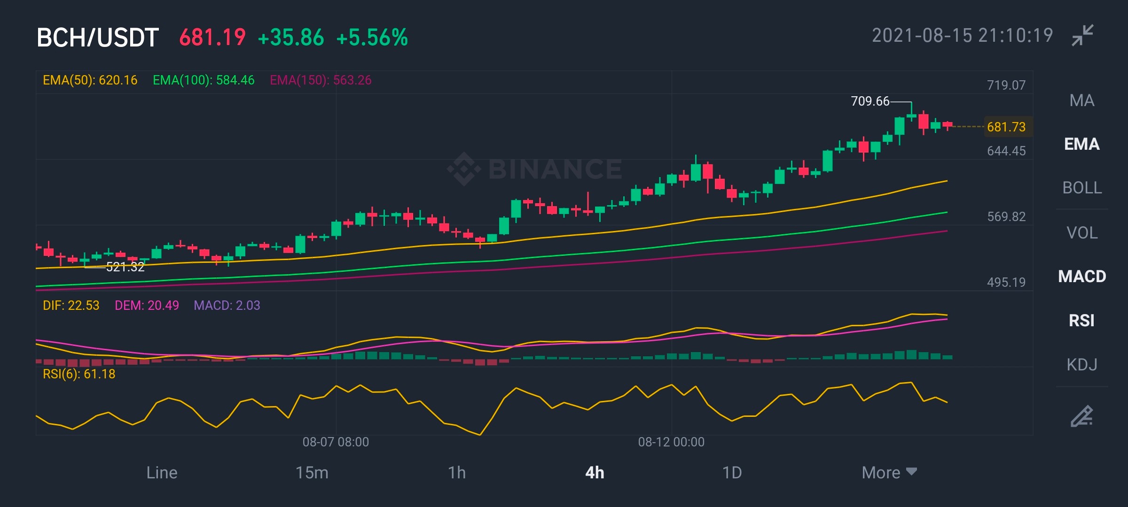Enable the BOLL bands indicator

tap(1082, 188)
